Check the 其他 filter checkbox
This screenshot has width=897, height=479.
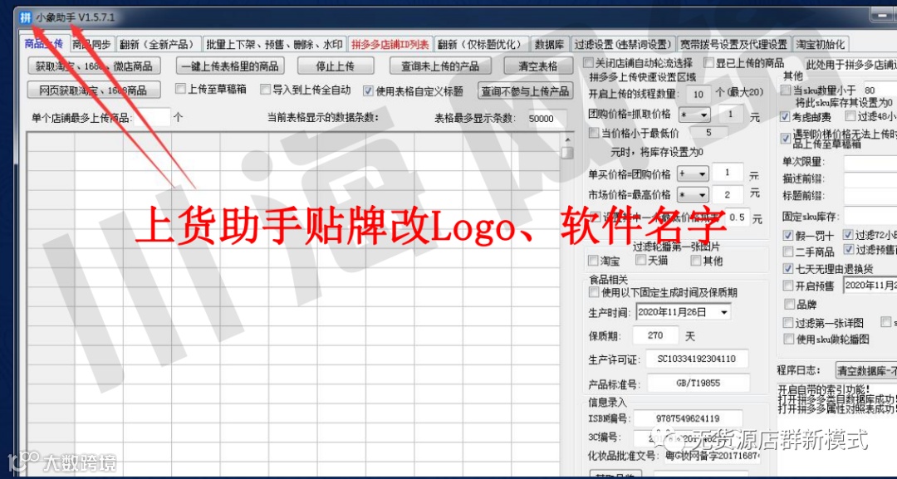696,260
